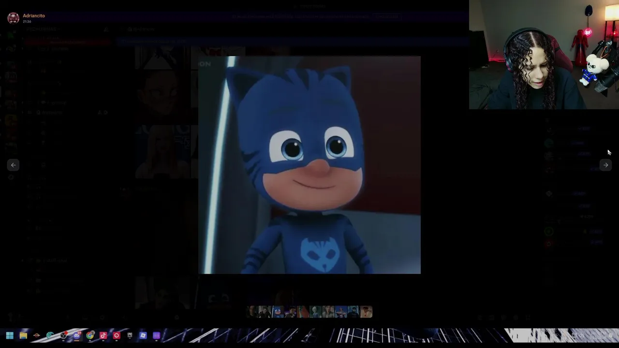Select the blue cat hero thumbnail in strip
The image size is (619, 348).
(278, 312)
